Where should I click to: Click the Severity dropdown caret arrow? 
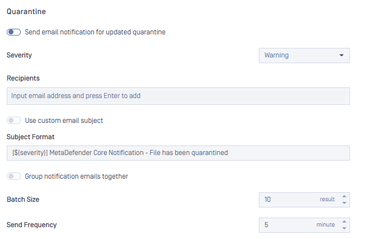342,55
